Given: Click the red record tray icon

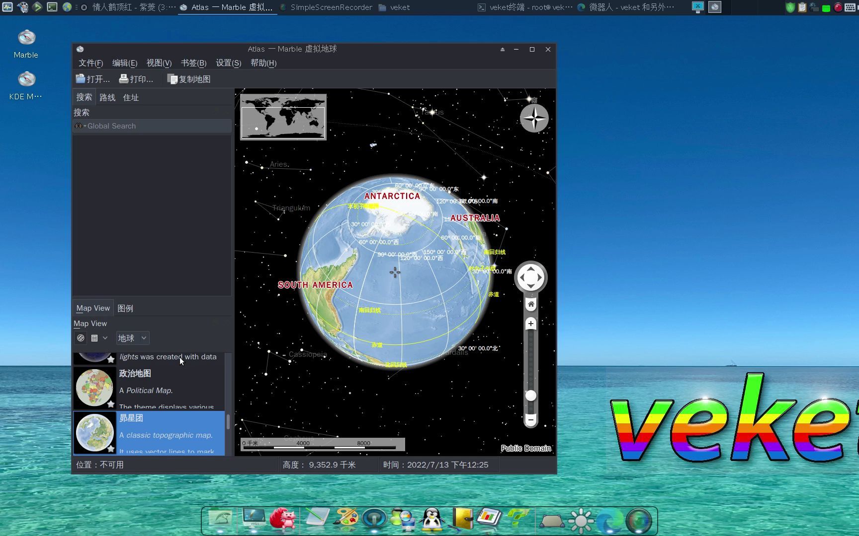Looking at the screenshot, I should (838, 7).
